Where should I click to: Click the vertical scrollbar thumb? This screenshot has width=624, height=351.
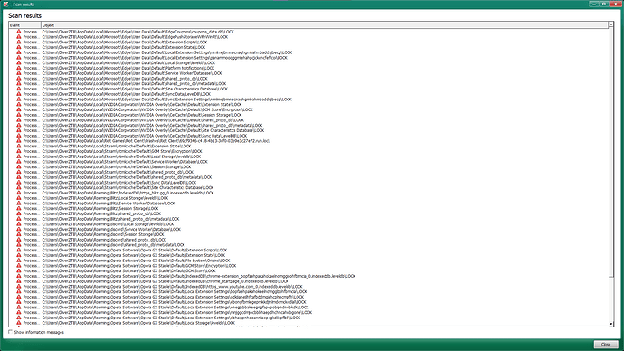click(610, 152)
